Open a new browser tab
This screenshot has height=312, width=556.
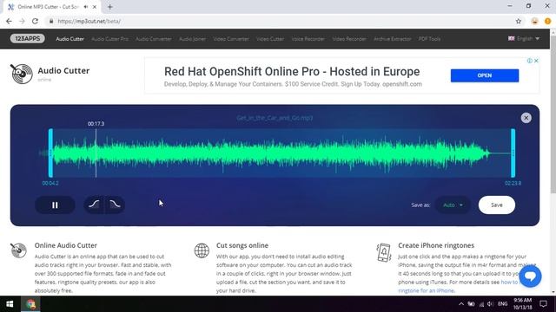pos(110,7)
